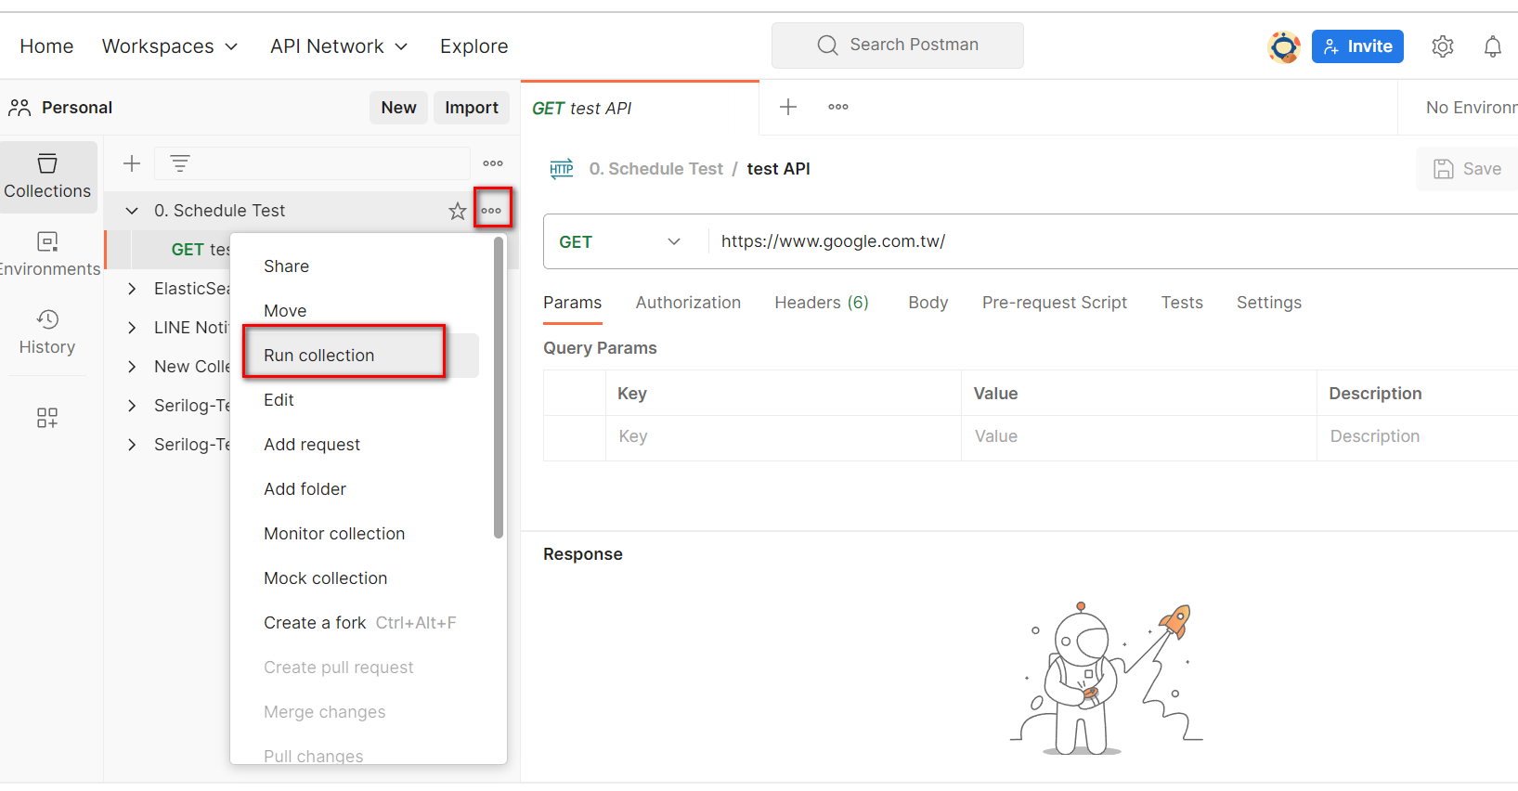Click the user avatar icon
This screenshot has height=791, width=1518.
(1284, 46)
